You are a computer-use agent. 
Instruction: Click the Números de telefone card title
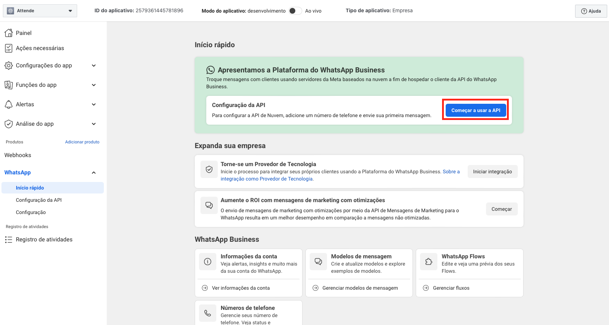(x=248, y=308)
